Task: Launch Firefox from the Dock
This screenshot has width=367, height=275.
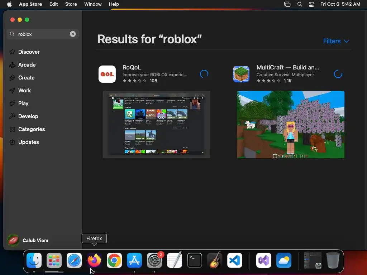Action: coord(94,260)
